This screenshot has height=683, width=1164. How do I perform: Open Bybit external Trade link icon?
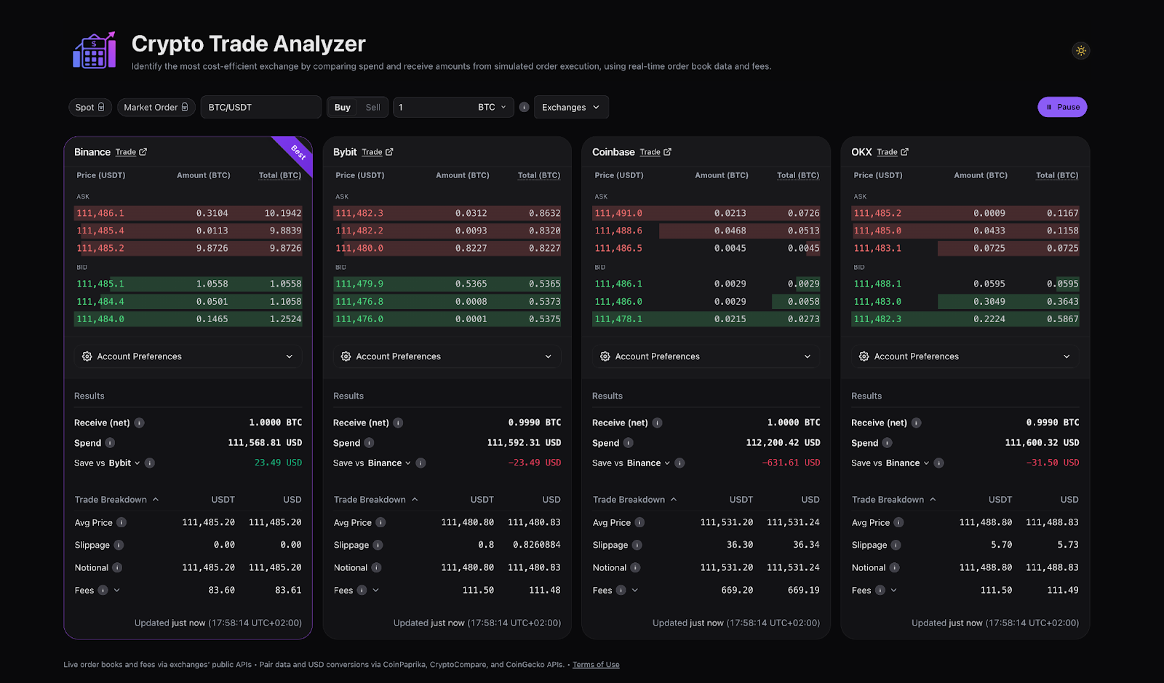389,152
